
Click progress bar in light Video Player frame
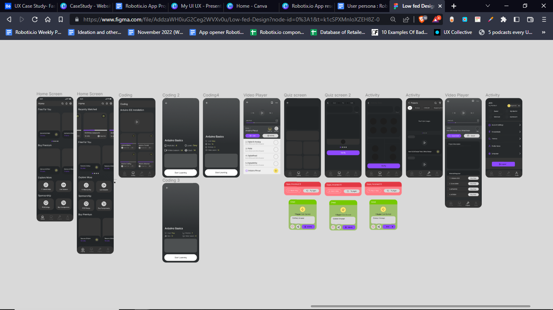click(262, 123)
